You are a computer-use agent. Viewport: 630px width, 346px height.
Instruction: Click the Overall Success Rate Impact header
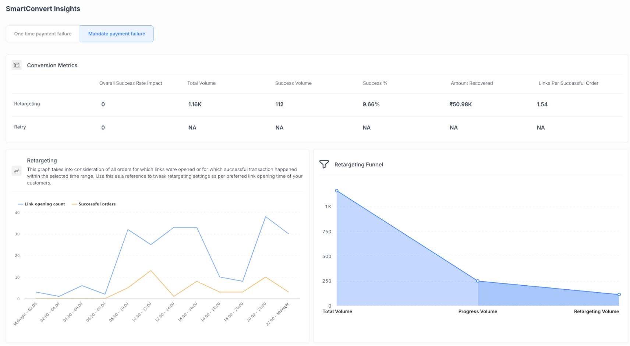pos(131,83)
